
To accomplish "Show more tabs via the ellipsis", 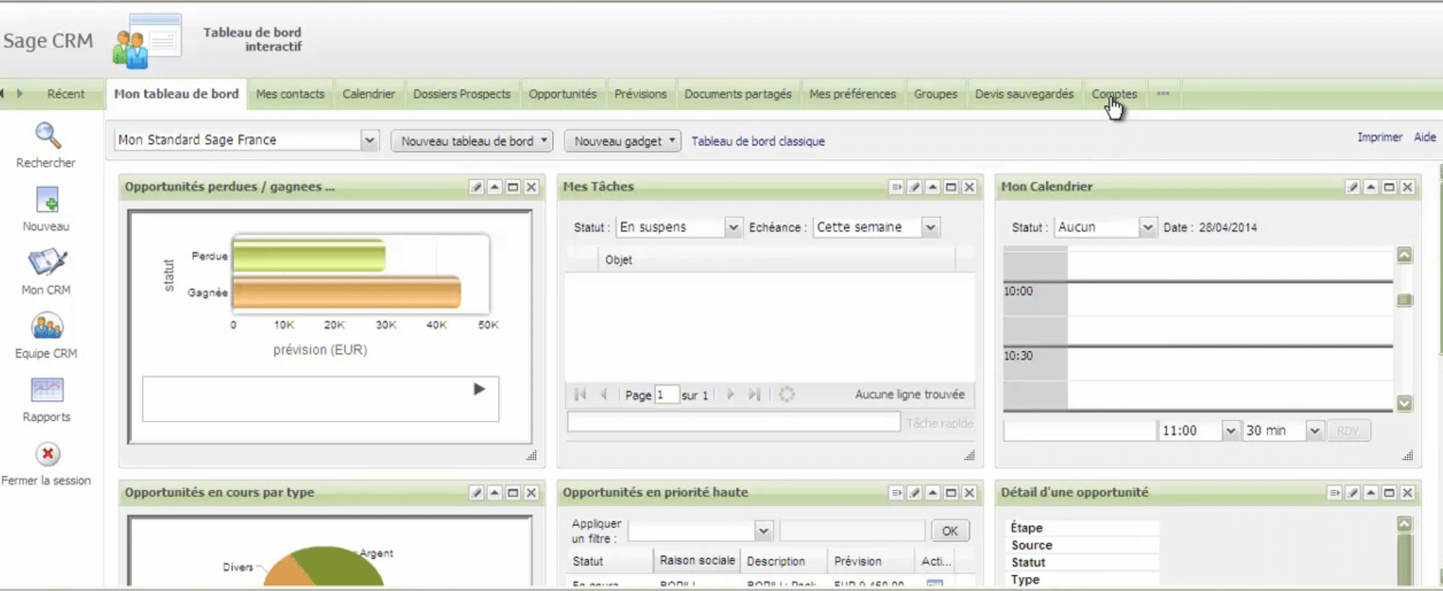I will [x=1163, y=93].
